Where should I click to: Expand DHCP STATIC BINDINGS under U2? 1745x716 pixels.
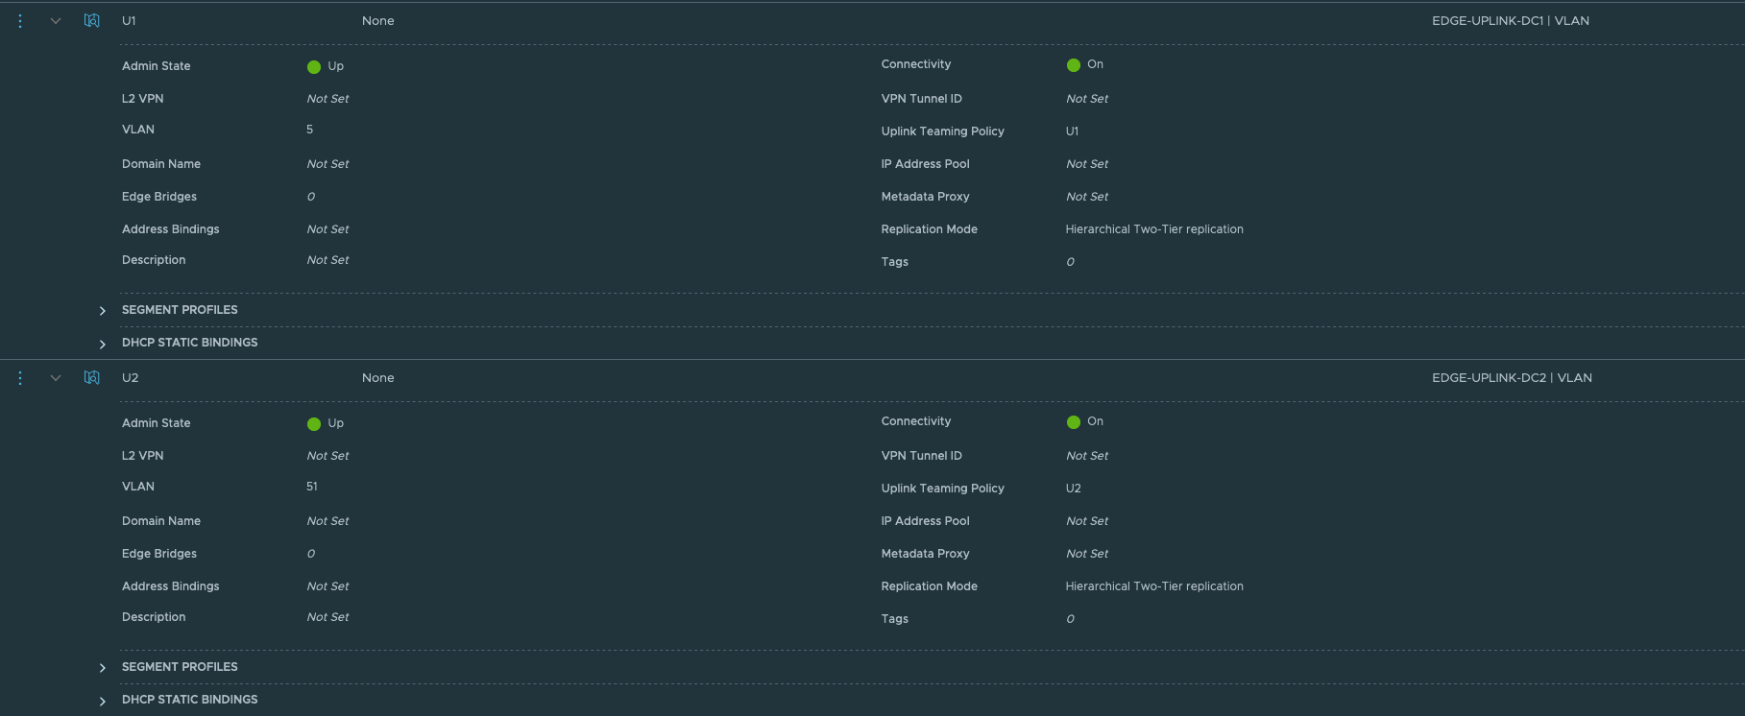pos(103,701)
